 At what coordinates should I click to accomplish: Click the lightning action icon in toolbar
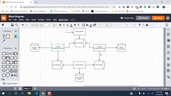pyautogui.click(x=140, y=25)
